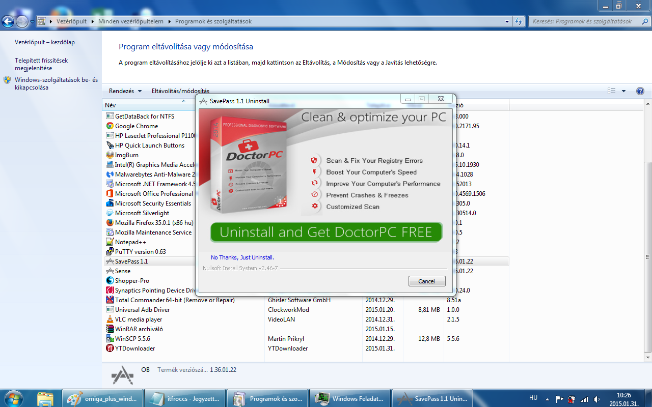Click the VLC media player cone icon
Viewport: 652px width, 407px height.
[110, 319]
